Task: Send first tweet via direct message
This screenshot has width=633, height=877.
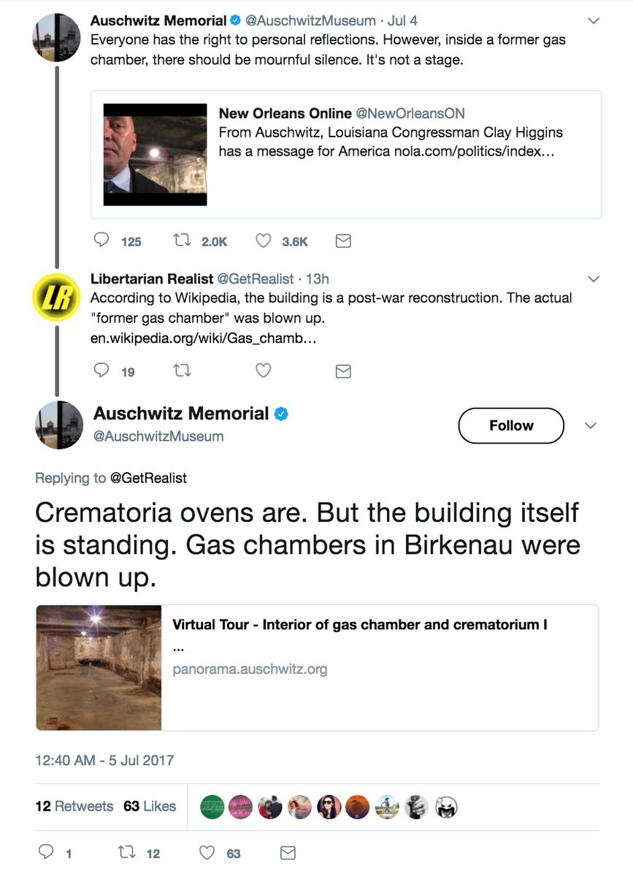Action: 342,240
